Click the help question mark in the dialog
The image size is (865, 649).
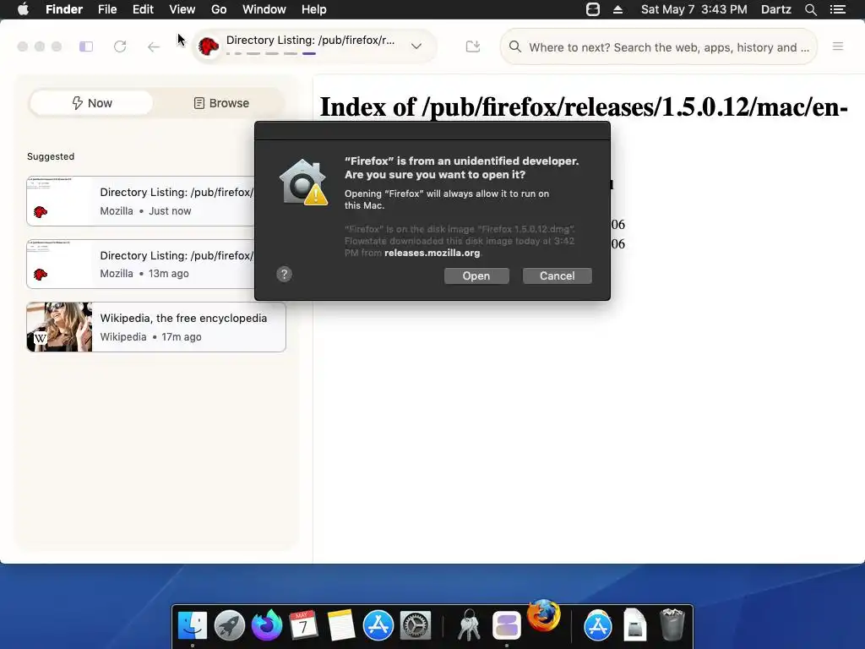[x=284, y=275]
